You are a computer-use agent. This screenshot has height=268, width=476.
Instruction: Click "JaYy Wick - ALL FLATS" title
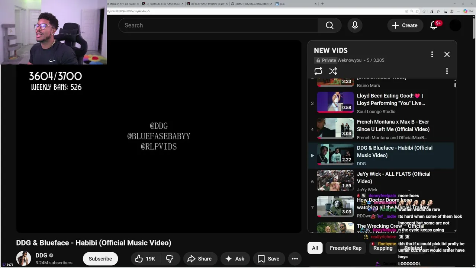point(393,178)
